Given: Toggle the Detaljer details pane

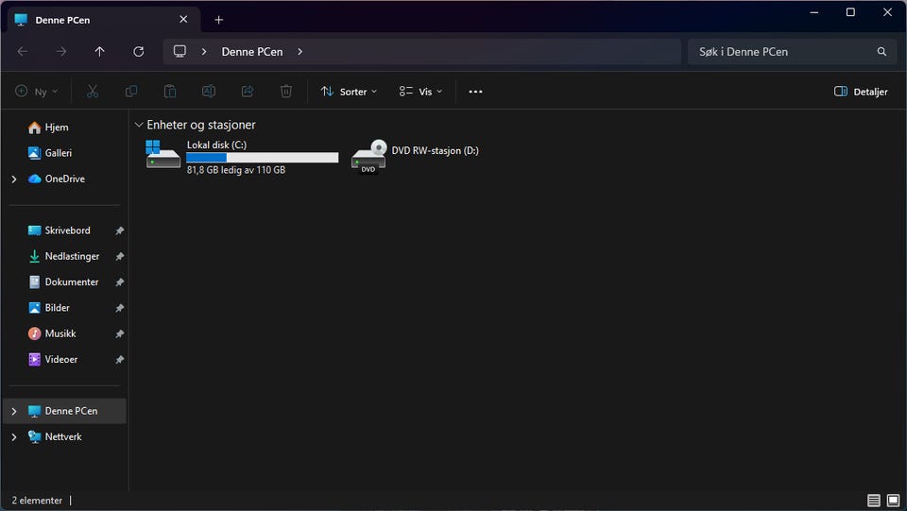Looking at the screenshot, I should (861, 92).
